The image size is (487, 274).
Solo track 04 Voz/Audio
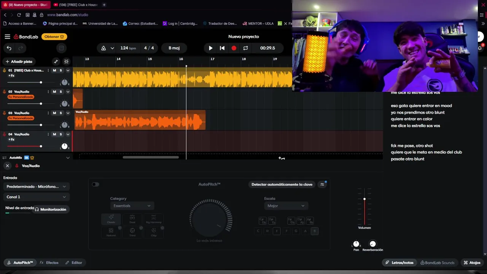pos(60,134)
